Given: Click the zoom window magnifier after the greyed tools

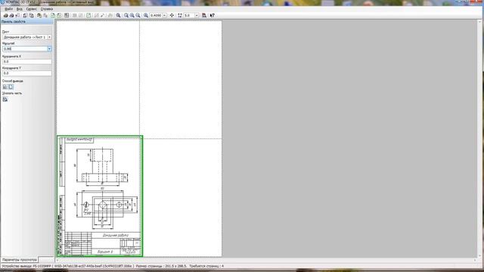Looking at the screenshot, I should (x=118, y=15).
